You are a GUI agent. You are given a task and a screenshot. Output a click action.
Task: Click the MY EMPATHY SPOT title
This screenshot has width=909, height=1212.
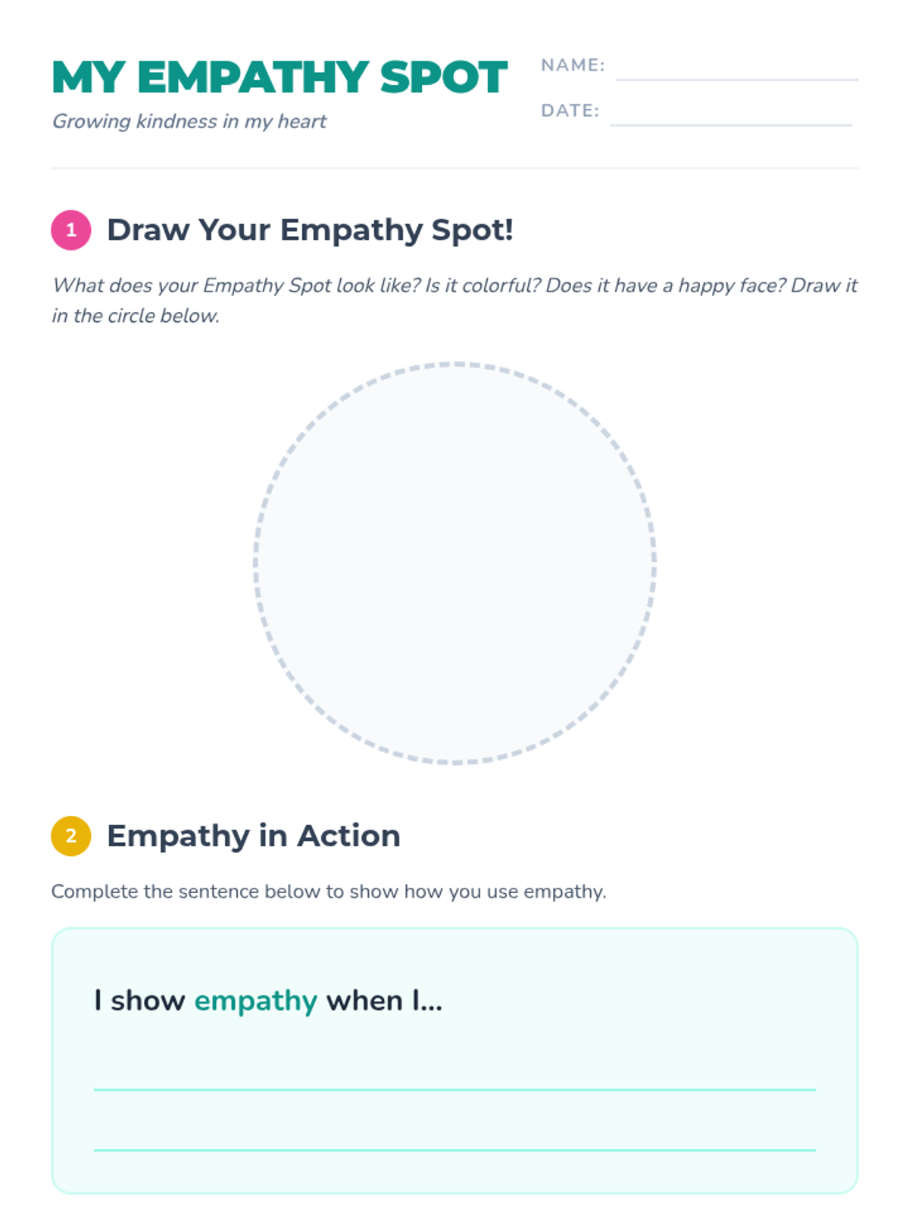280,77
